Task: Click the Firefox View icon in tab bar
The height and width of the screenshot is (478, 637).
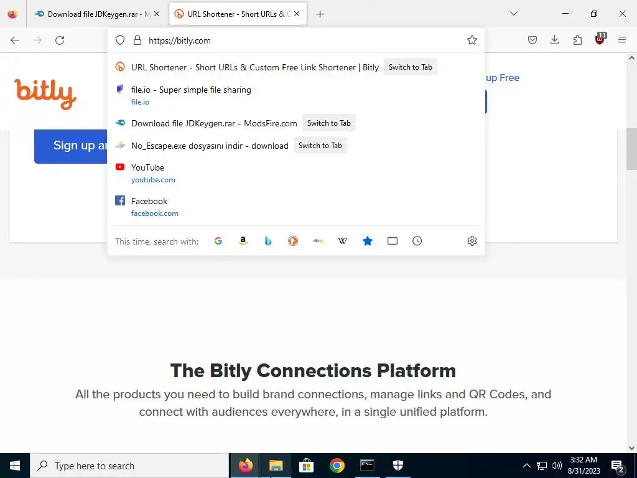Action: pos(12,14)
